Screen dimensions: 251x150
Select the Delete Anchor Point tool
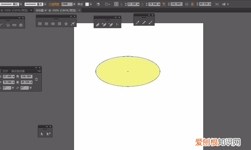pyautogui.click(x=110, y=25)
